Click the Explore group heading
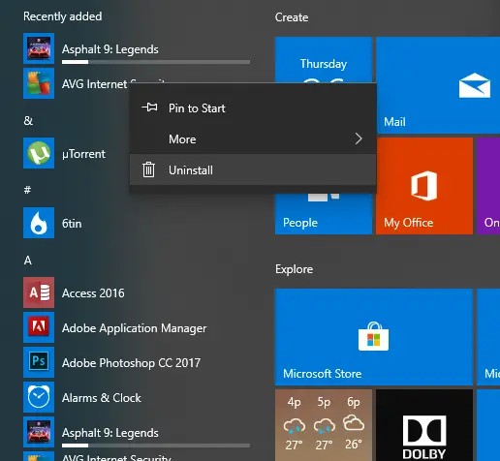The image size is (500, 461). pyautogui.click(x=294, y=269)
